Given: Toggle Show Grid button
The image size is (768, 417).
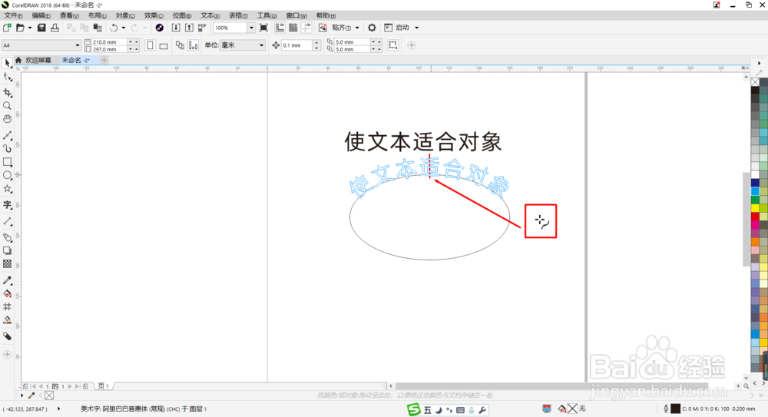Looking at the screenshot, I should point(293,28).
